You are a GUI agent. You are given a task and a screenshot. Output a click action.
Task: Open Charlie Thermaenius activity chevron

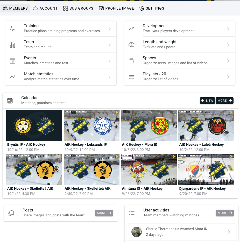229,232
